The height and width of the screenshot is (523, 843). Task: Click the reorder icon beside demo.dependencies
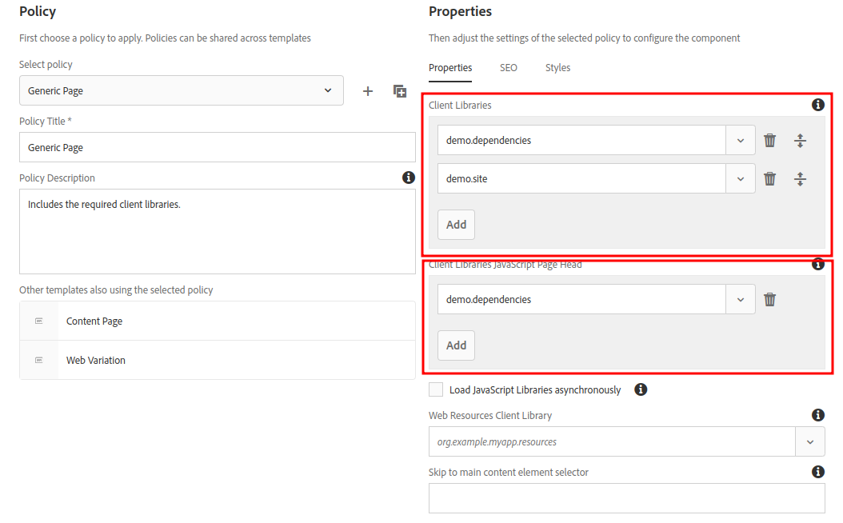[800, 140]
